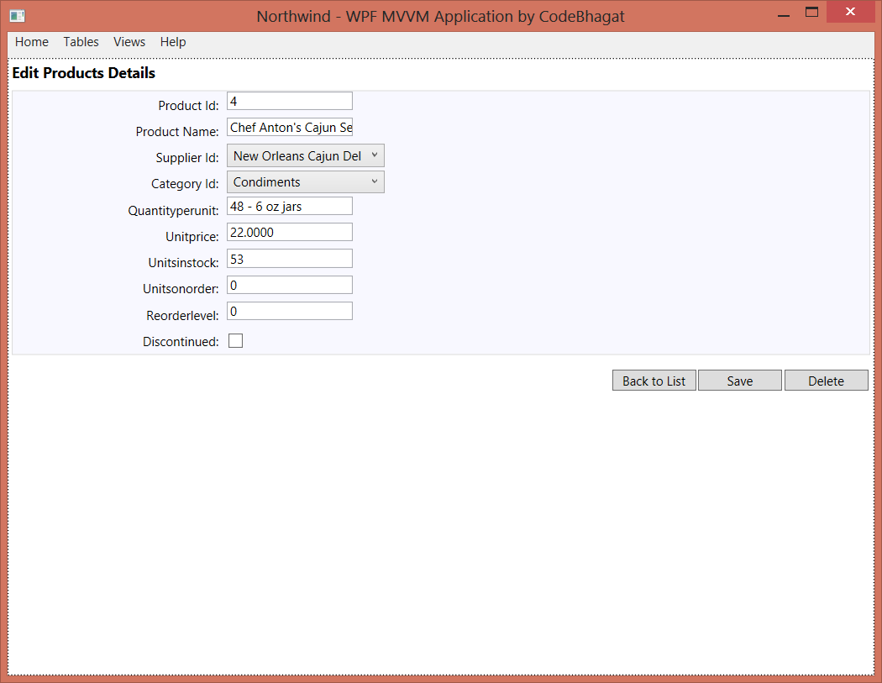The height and width of the screenshot is (683, 882).
Task: Click the Quantityperunit input field
Action: [290, 207]
